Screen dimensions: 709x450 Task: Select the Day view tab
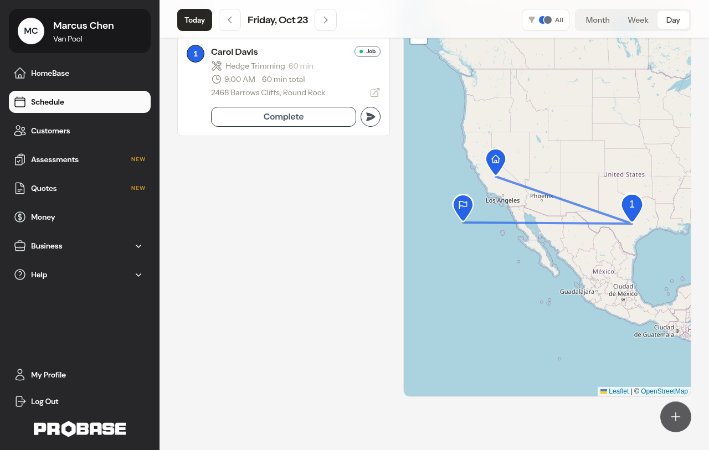673,20
